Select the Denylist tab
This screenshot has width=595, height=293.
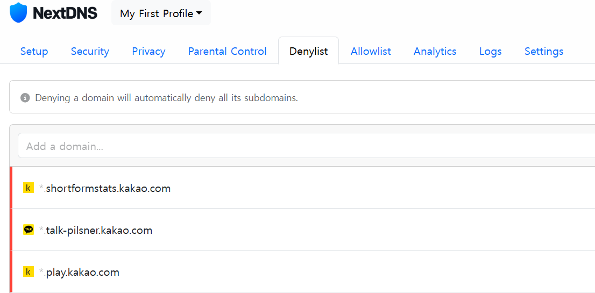coord(308,51)
